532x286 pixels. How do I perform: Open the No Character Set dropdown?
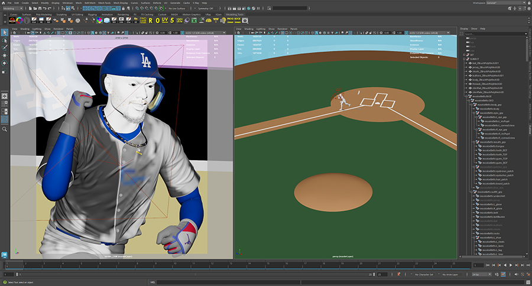click(x=424, y=274)
